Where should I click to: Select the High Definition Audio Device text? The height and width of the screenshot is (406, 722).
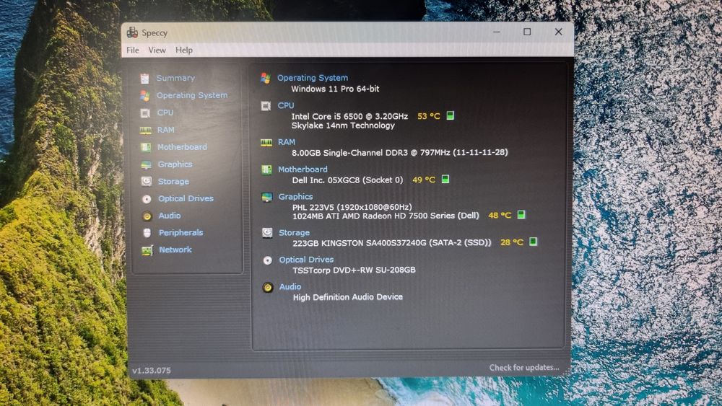tap(348, 297)
